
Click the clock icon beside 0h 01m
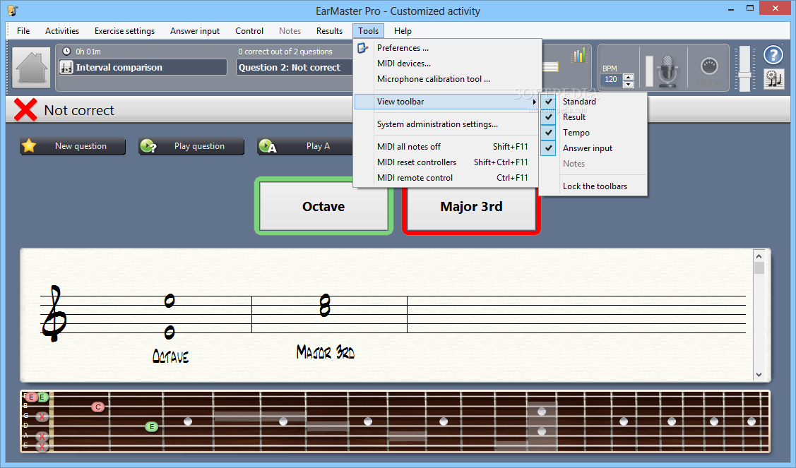66,52
